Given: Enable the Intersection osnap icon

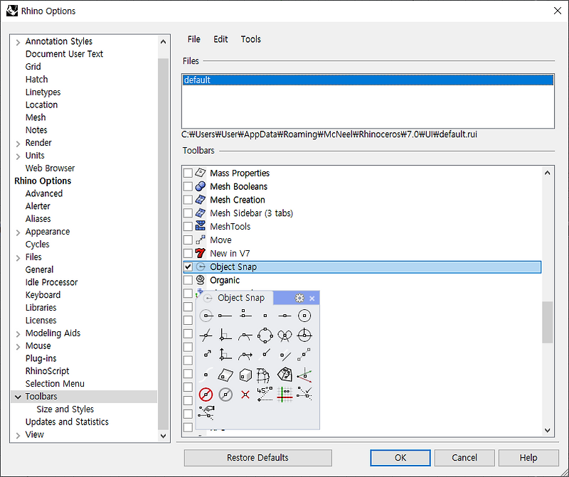Looking at the screenshot, I should (205, 335).
